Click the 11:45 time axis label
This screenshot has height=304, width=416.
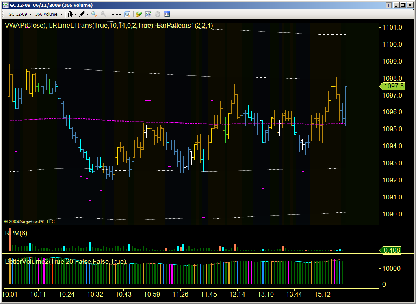pos(209,294)
